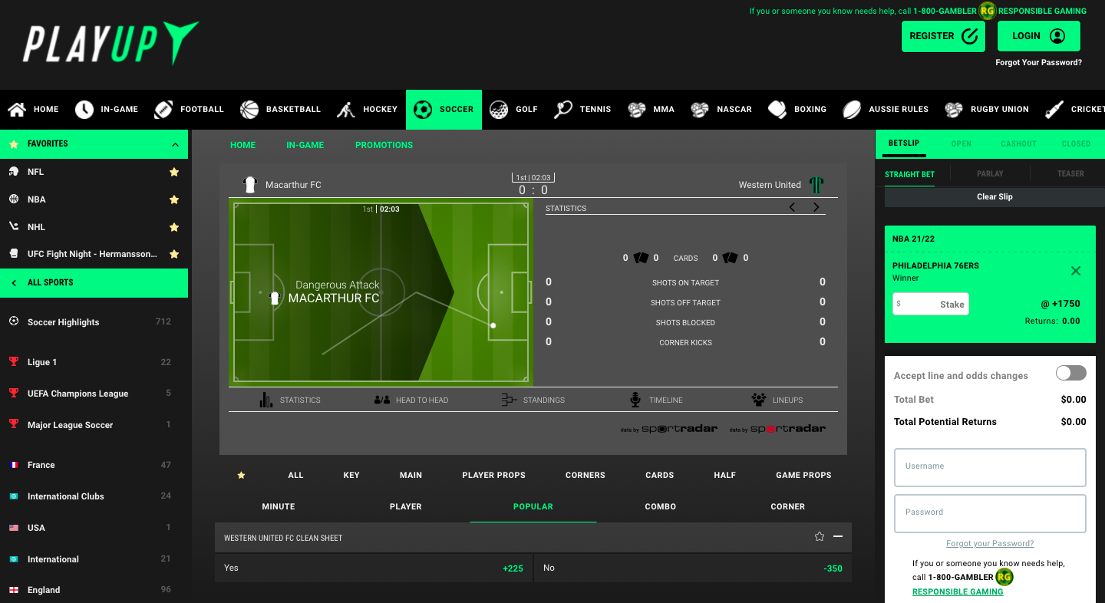Click the Hockey player icon in navigation
The height and width of the screenshot is (603, 1105).
pyautogui.click(x=346, y=110)
